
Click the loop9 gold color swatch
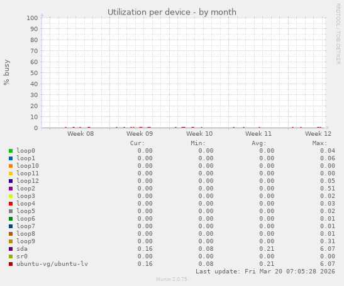(x=11, y=241)
